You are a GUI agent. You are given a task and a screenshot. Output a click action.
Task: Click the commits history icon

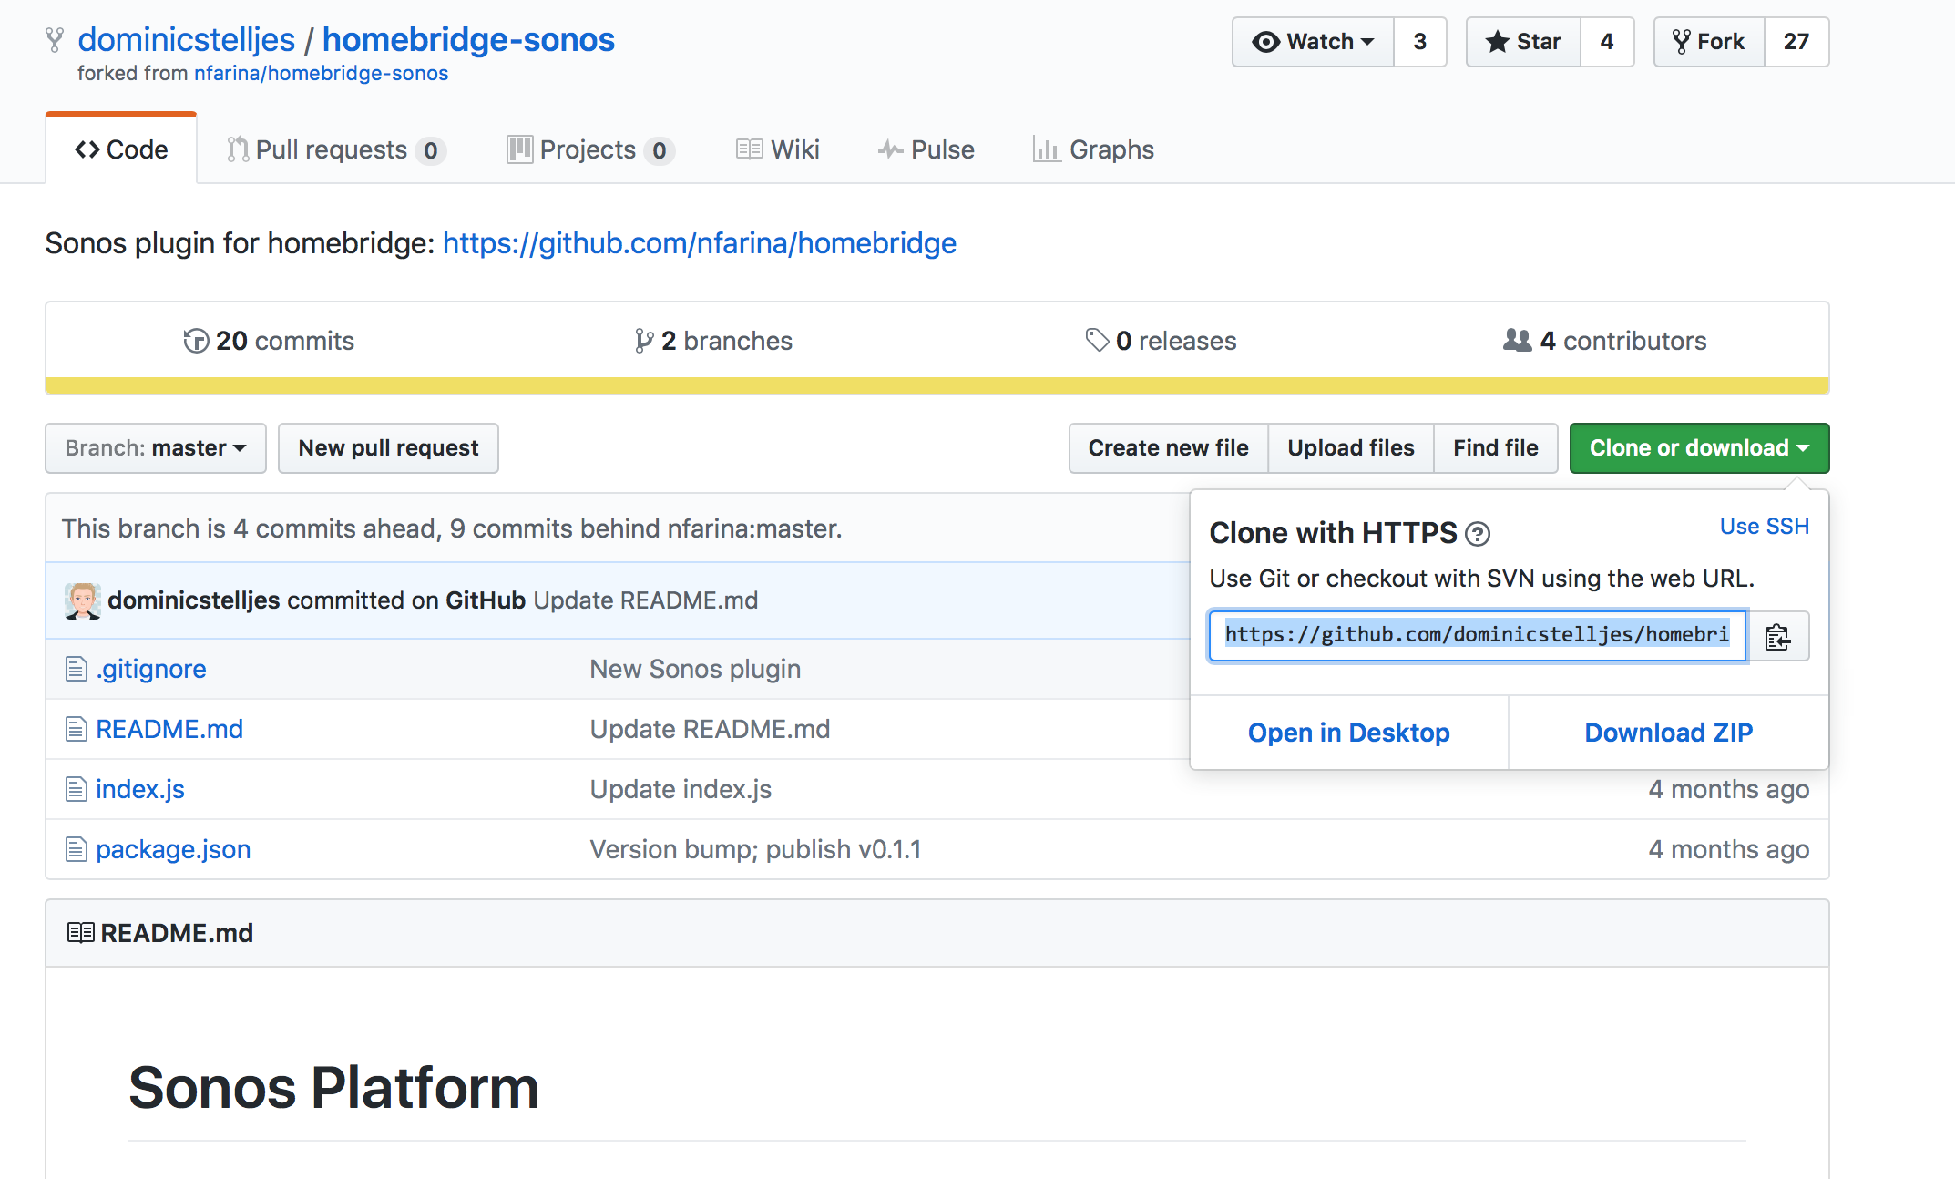[195, 341]
